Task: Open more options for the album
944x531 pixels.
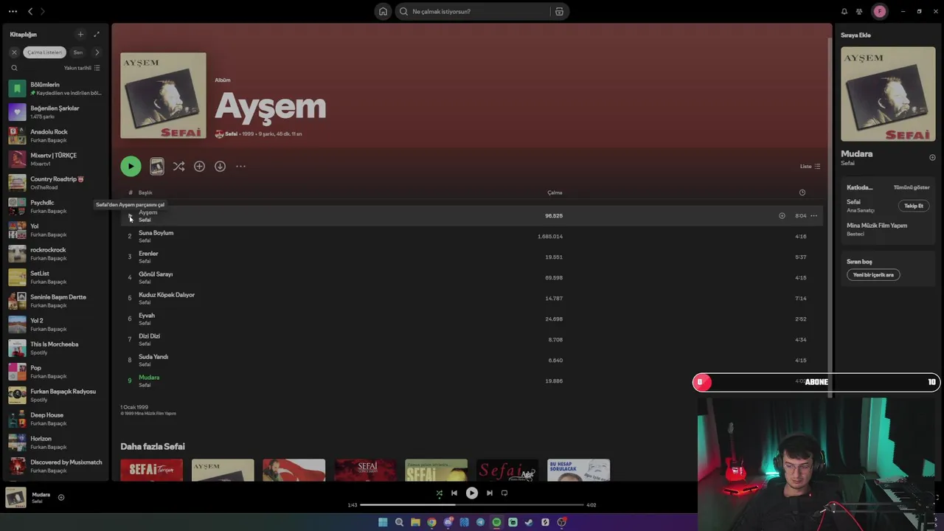Action: pos(240,167)
